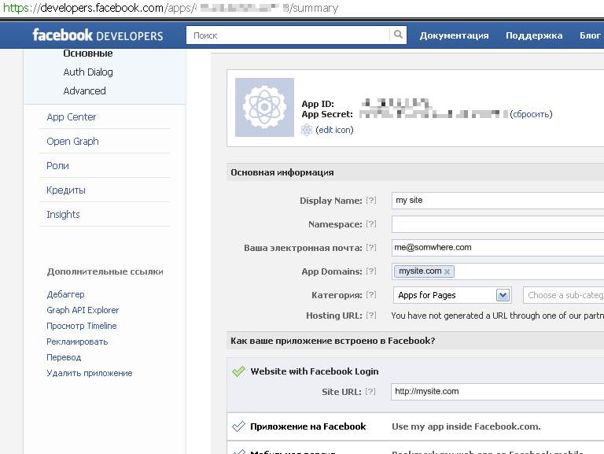Screen dimensions: 604x454
Task: Click the facebook DEVELOPERS logo
Action: click(x=98, y=35)
